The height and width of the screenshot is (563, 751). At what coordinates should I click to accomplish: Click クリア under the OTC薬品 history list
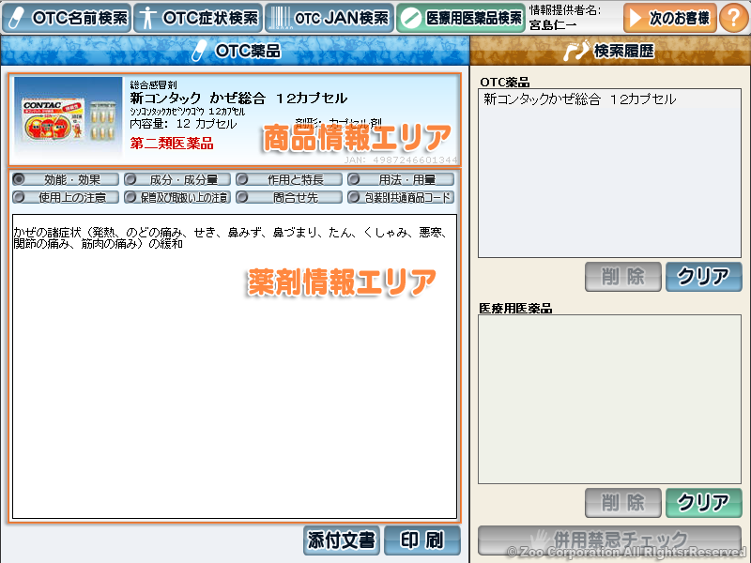click(703, 277)
